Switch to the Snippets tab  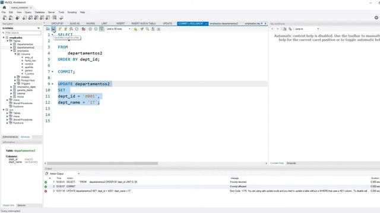[292, 163]
